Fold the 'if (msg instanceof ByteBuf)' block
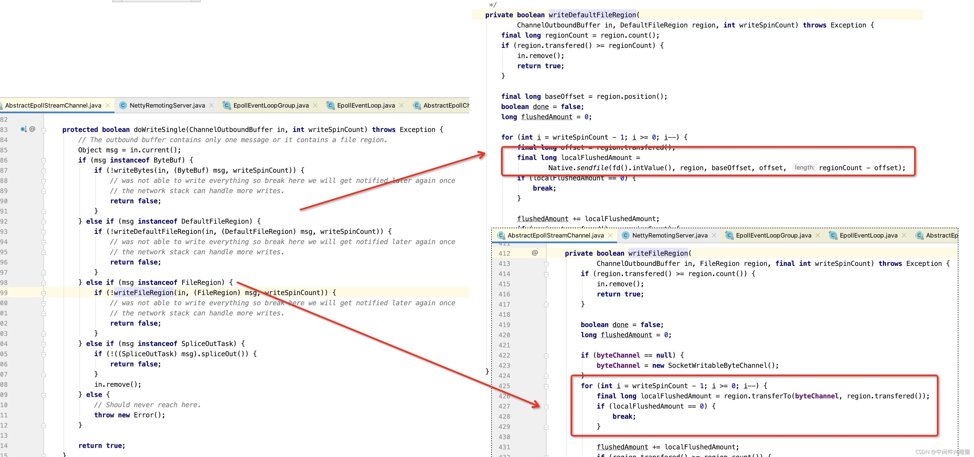Image resolution: width=974 pixels, height=457 pixels. 43,161
